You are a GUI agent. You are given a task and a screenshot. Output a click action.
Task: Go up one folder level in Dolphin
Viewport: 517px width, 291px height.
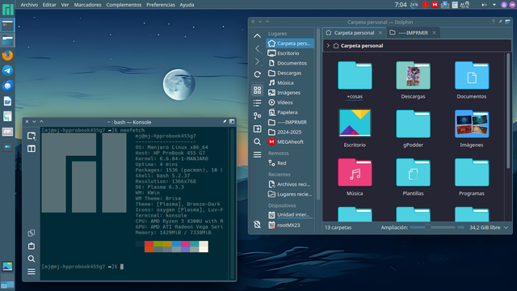coord(257,36)
